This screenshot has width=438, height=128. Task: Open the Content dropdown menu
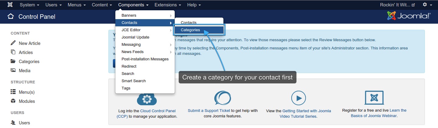click(102, 5)
